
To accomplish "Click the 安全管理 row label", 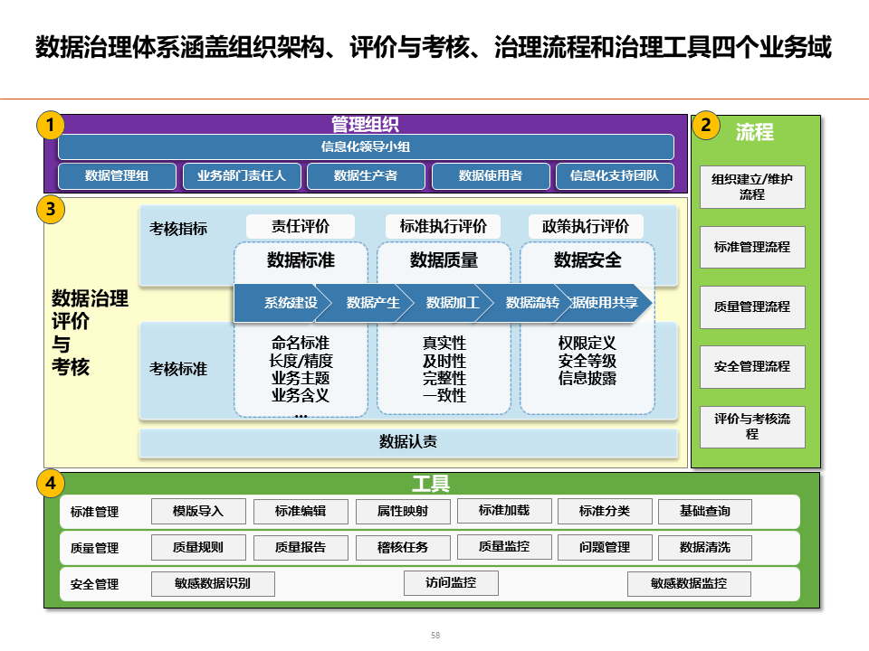I will pos(94,584).
